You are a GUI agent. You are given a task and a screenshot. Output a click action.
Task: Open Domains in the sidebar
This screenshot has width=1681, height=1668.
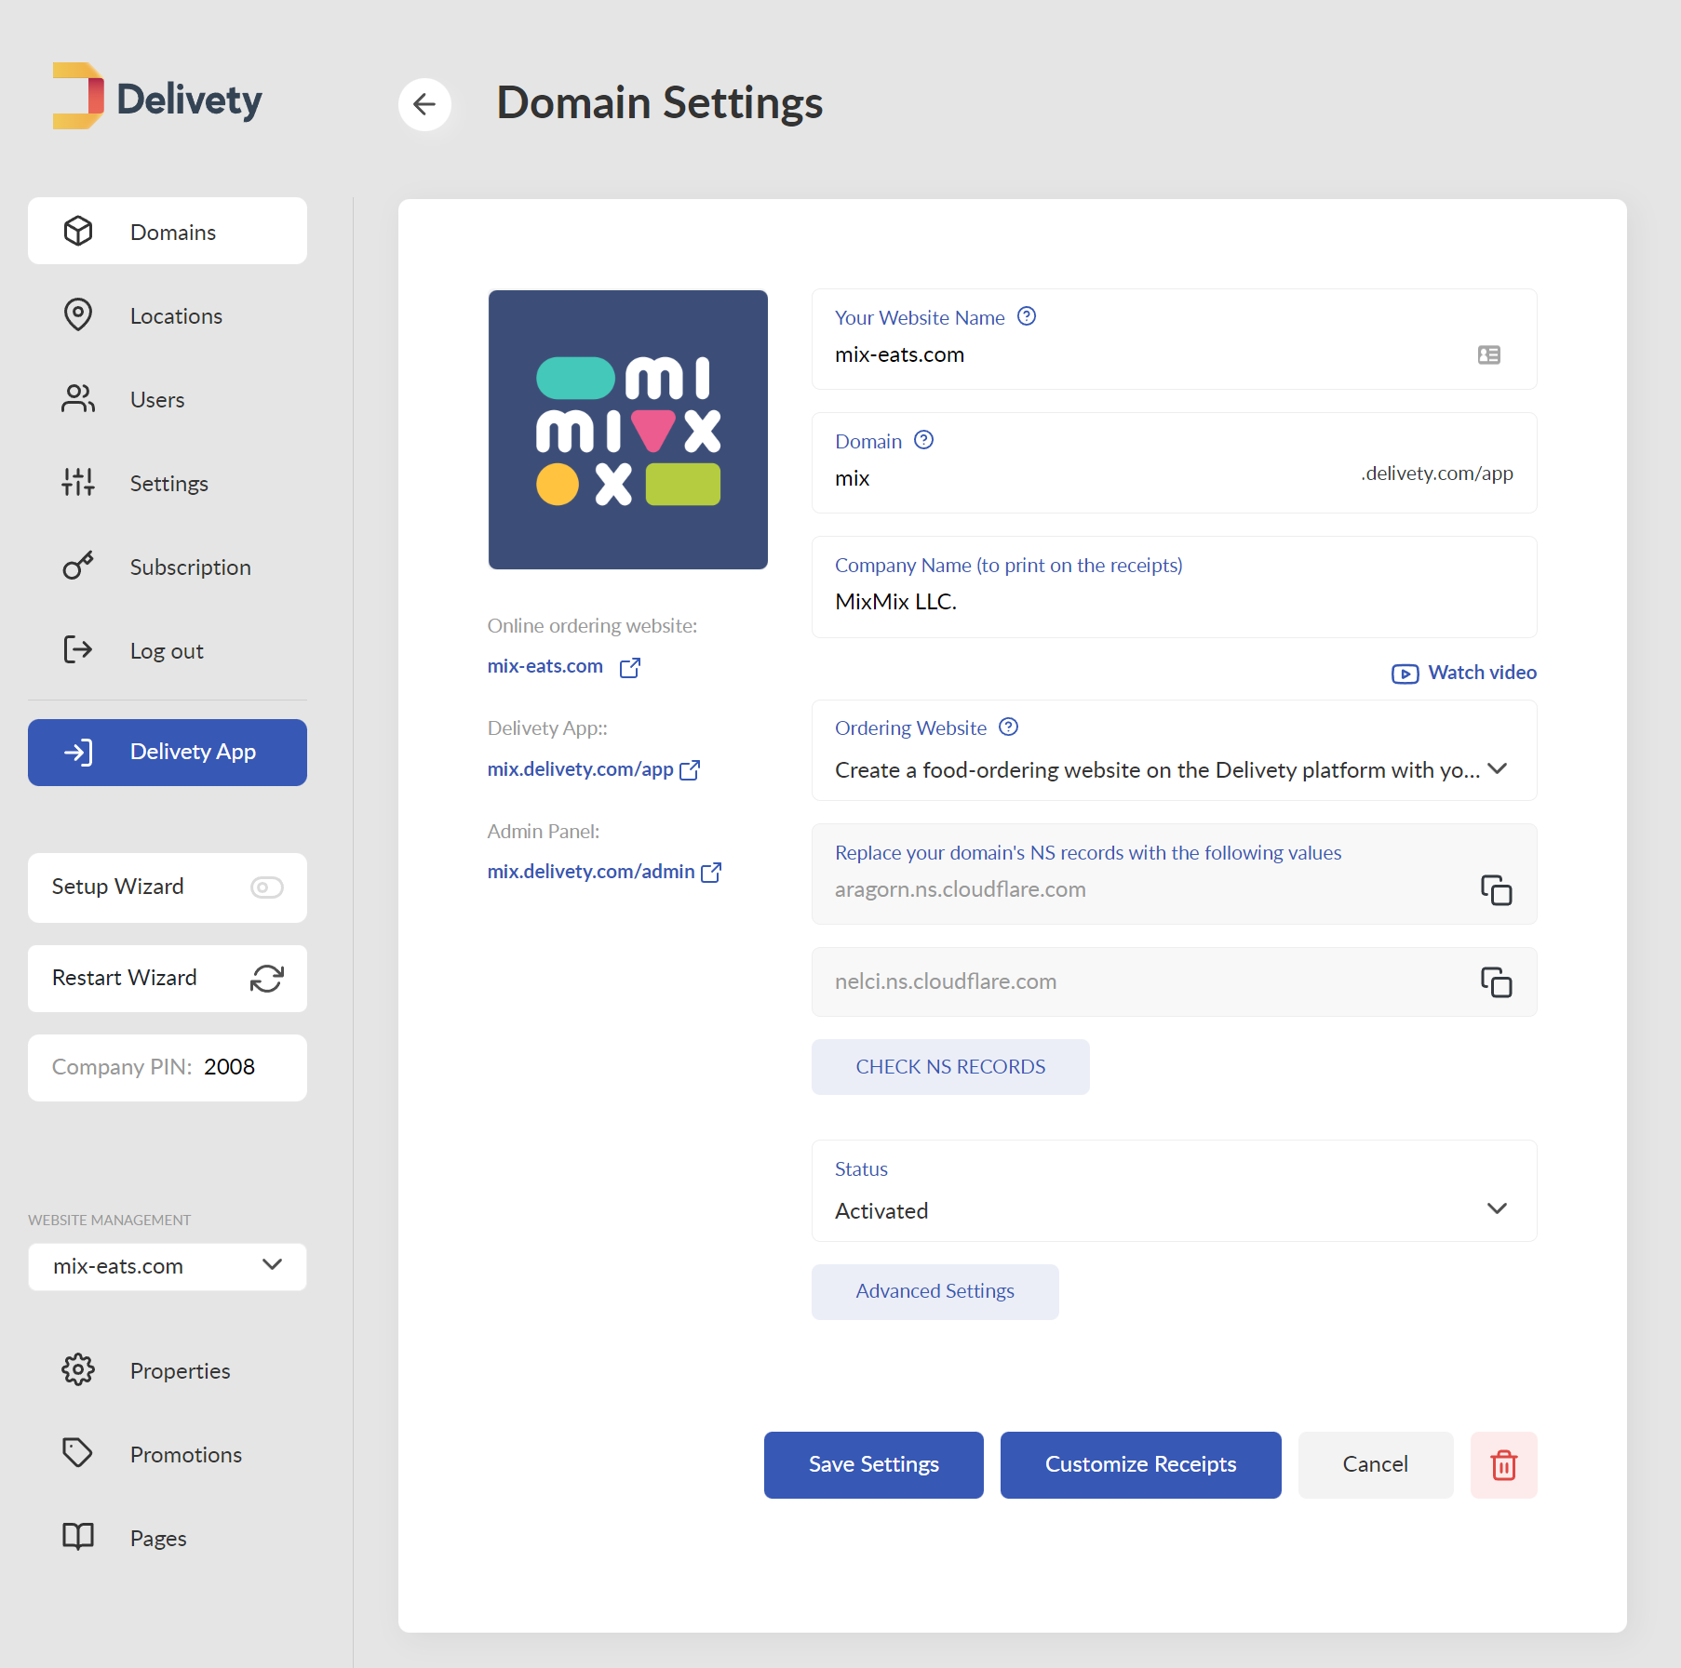click(168, 231)
